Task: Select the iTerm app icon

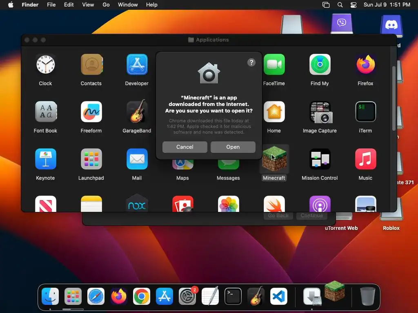Action: (365, 112)
